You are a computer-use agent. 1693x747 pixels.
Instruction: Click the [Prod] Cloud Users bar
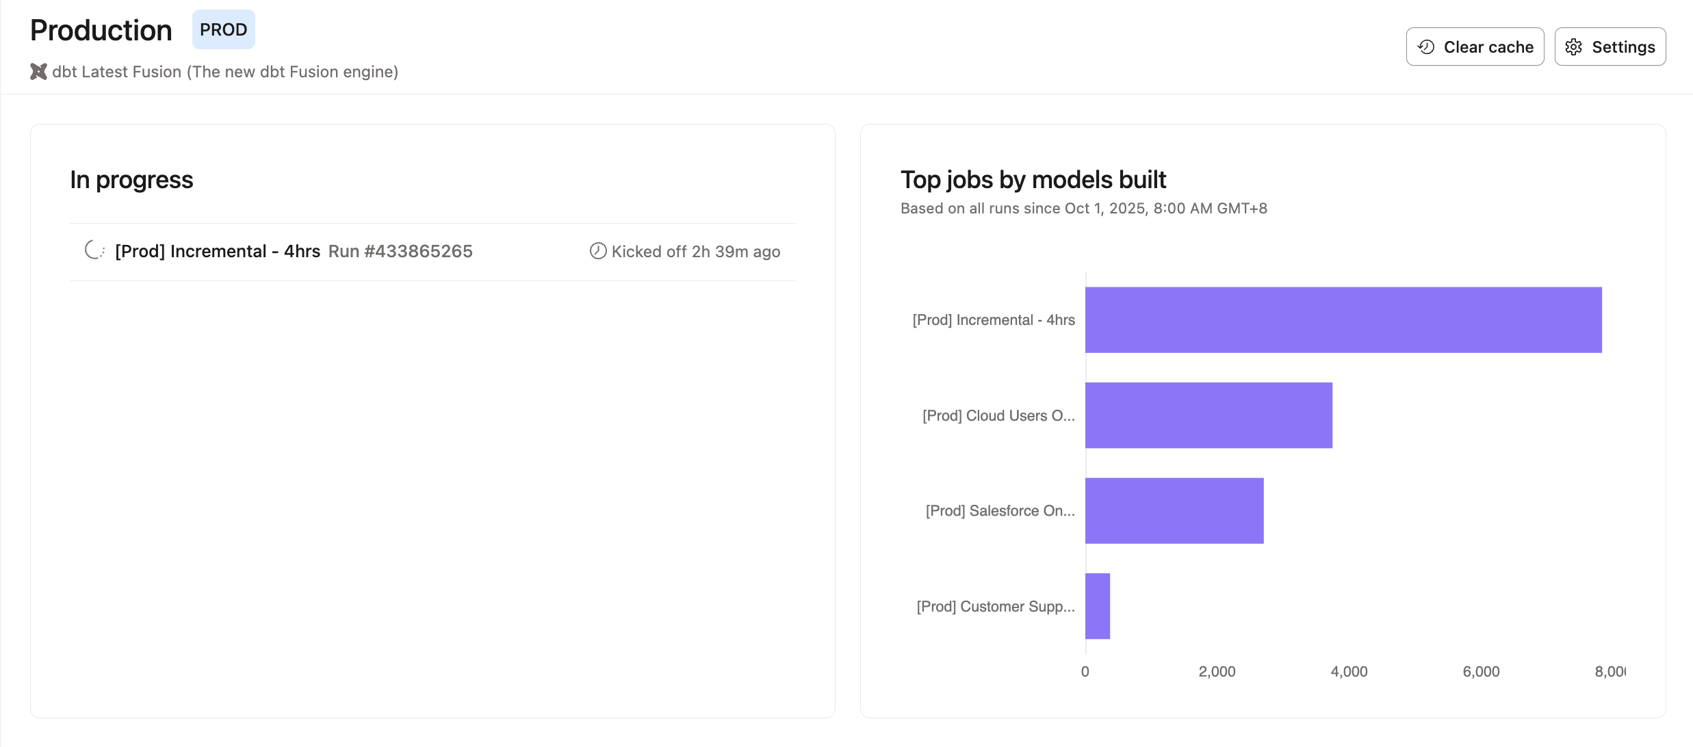pyautogui.click(x=1208, y=415)
